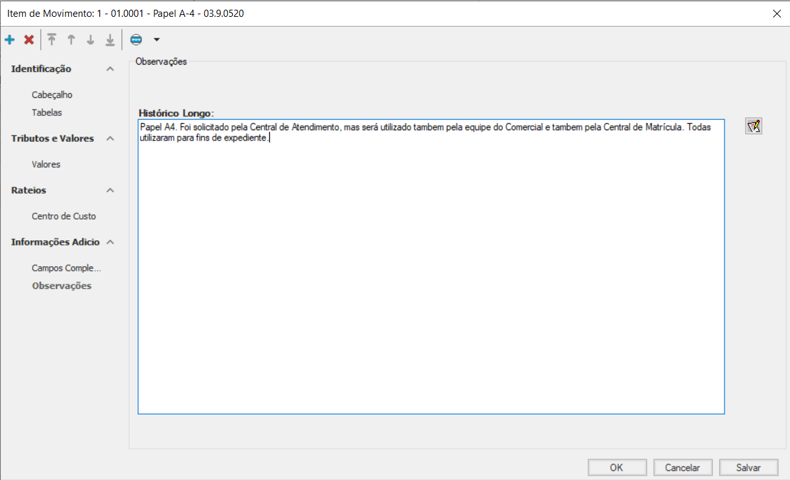Select Centro de Custo in sidebar
This screenshot has width=790, height=480.
(x=64, y=216)
